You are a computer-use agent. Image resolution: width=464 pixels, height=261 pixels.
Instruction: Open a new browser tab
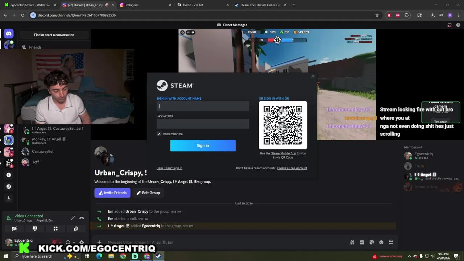(x=294, y=5)
